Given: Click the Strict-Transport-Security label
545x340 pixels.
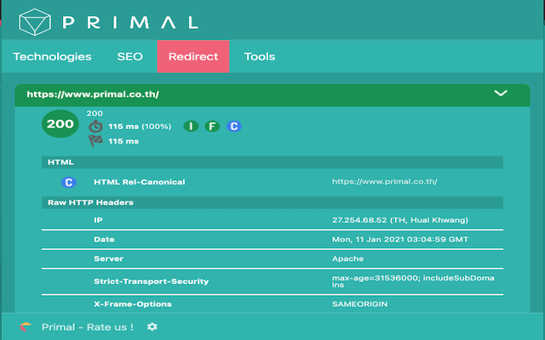Looking at the screenshot, I should click(152, 281).
